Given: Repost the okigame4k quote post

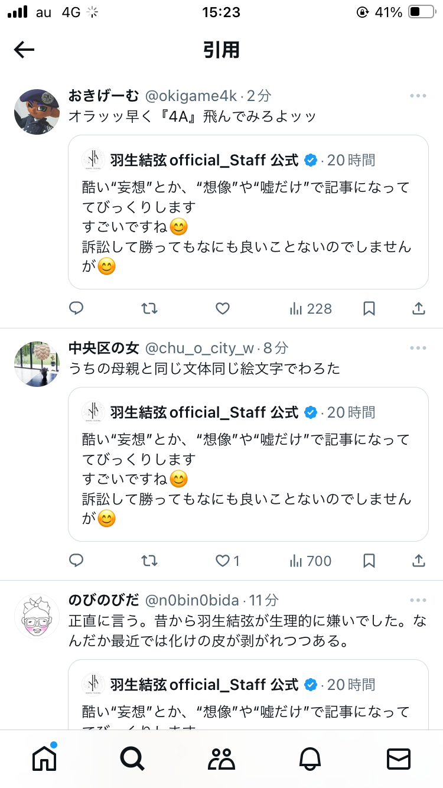Looking at the screenshot, I should tap(149, 308).
